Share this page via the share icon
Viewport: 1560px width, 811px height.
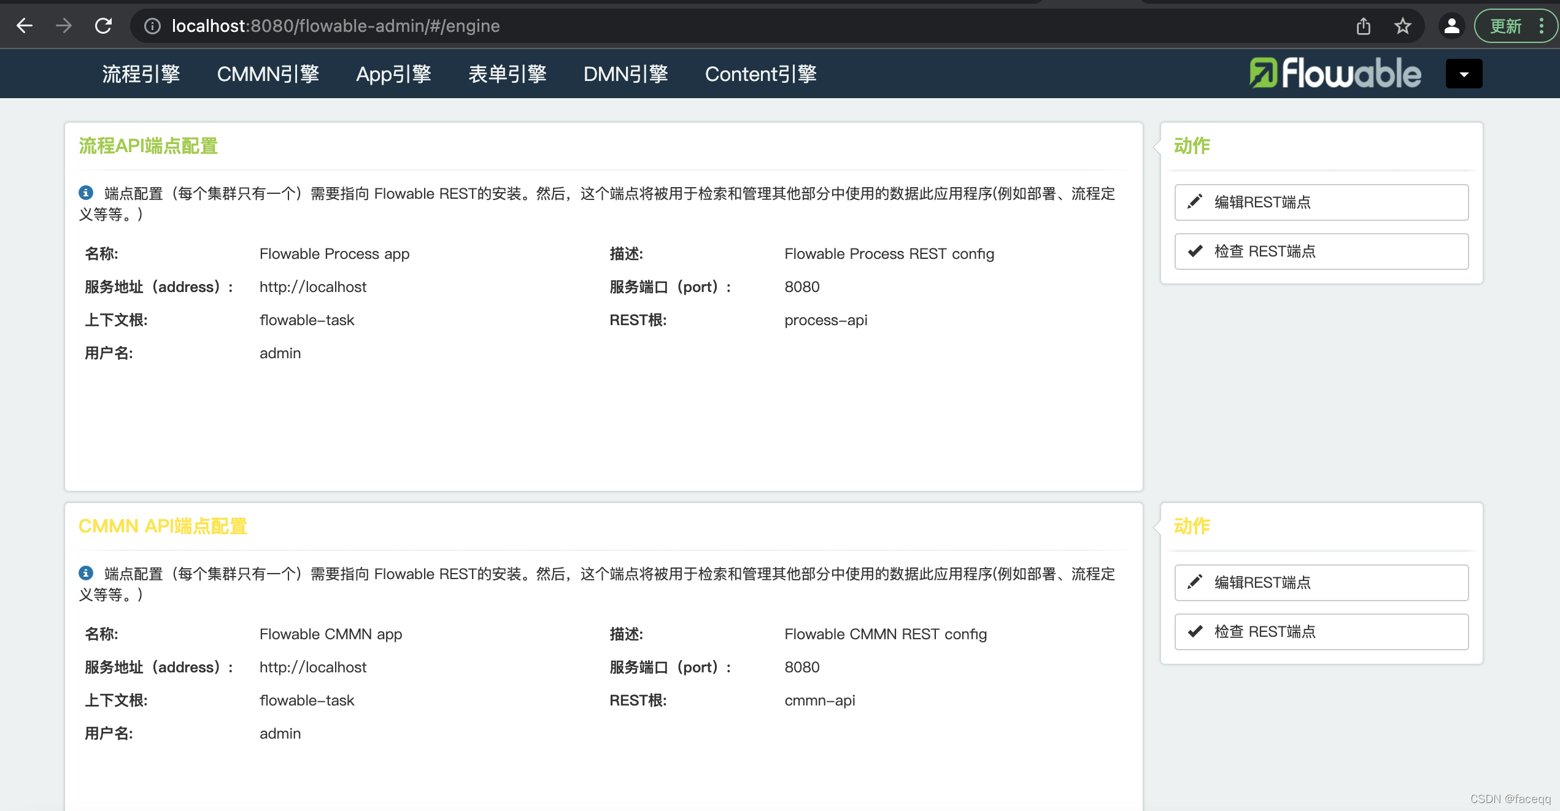(1363, 26)
